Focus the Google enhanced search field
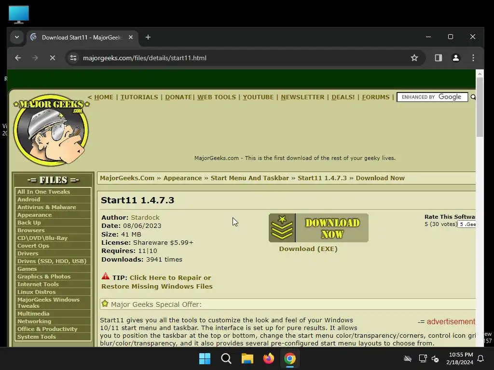This screenshot has height=370, width=494. [x=432, y=97]
